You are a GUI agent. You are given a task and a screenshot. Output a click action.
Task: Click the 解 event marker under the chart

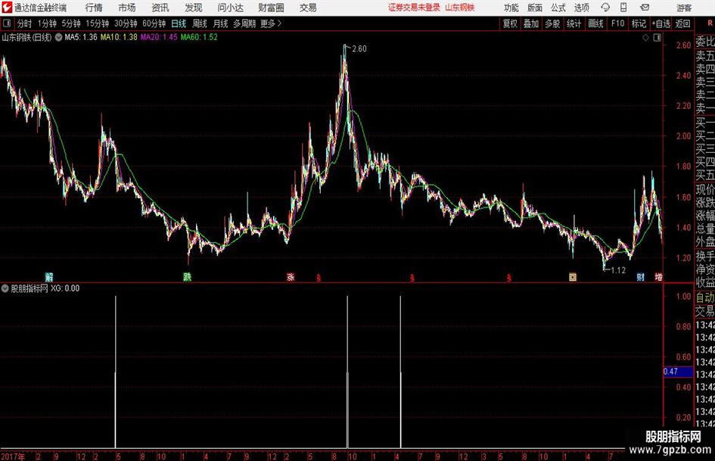click(49, 276)
